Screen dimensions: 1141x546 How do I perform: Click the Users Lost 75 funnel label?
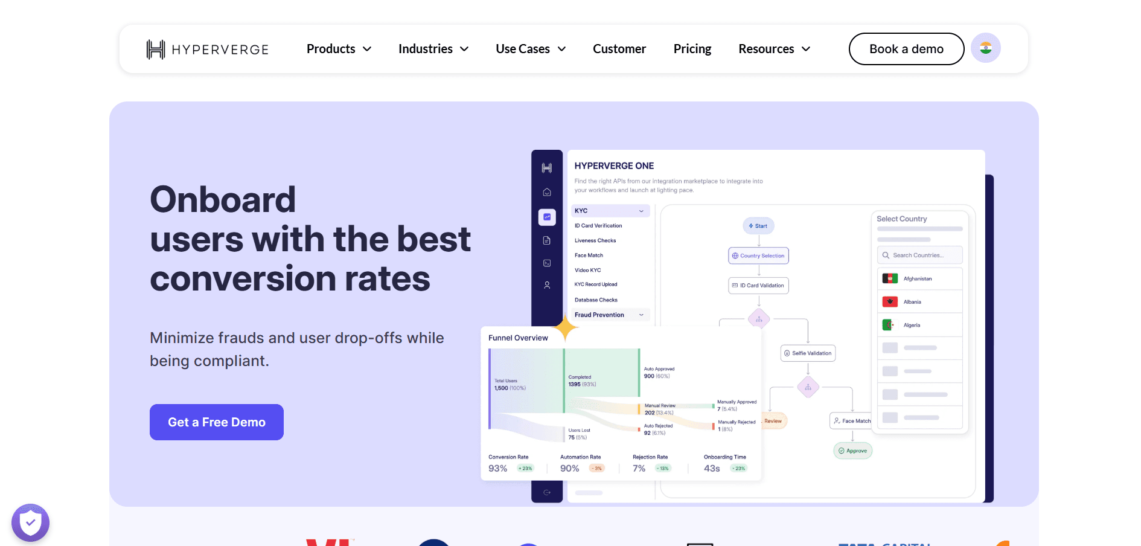[579, 434]
